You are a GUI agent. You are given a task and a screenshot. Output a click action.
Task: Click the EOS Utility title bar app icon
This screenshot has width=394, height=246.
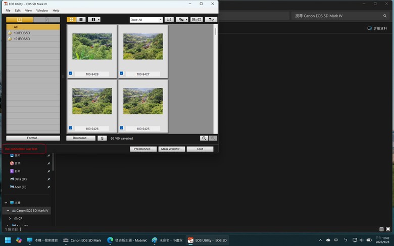(6, 4)
